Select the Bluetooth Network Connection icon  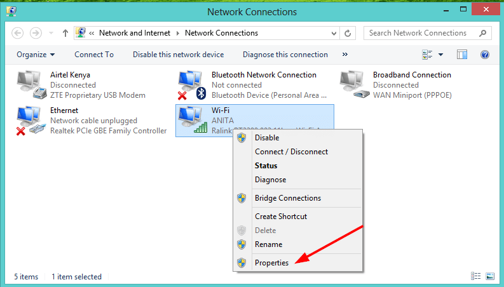[192, 84]
